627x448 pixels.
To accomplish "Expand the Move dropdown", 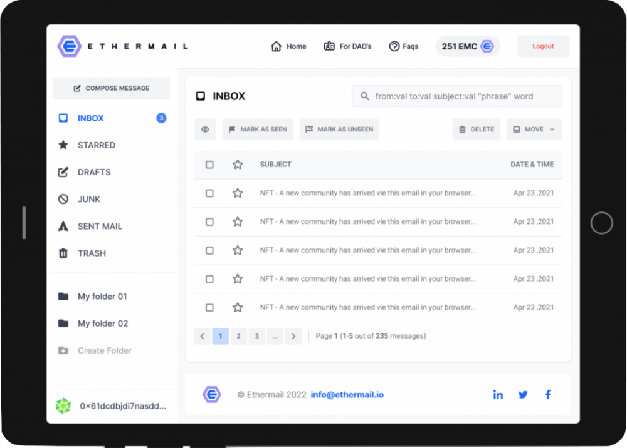I will (534, 130).
